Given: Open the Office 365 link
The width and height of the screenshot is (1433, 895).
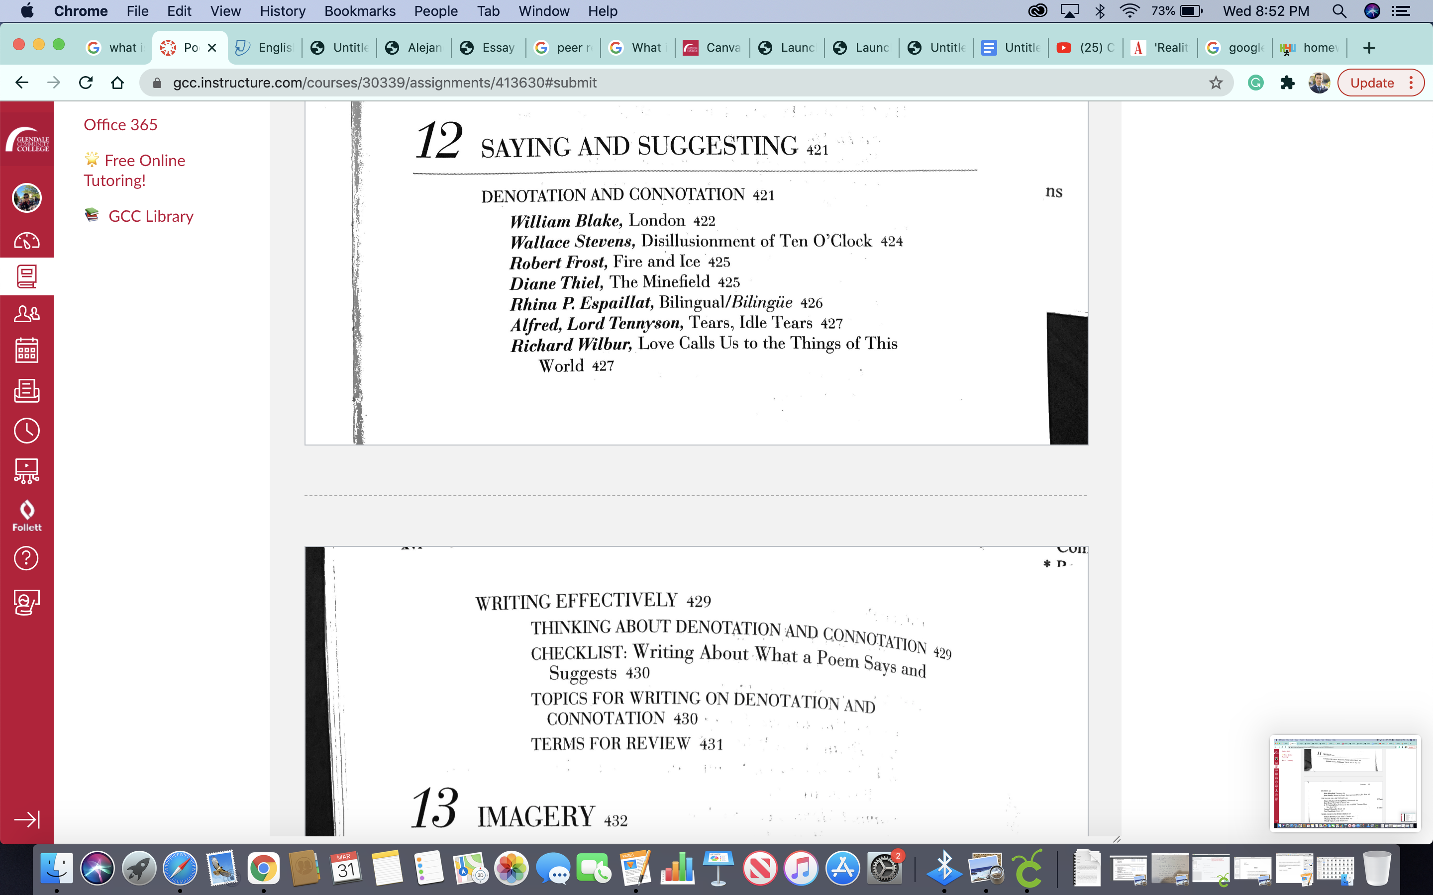Looking at the screenshot, I should pyautogui.click(x=120, y=125).
